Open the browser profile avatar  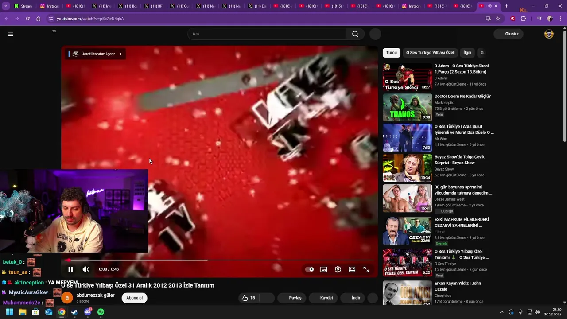(550, 19)
